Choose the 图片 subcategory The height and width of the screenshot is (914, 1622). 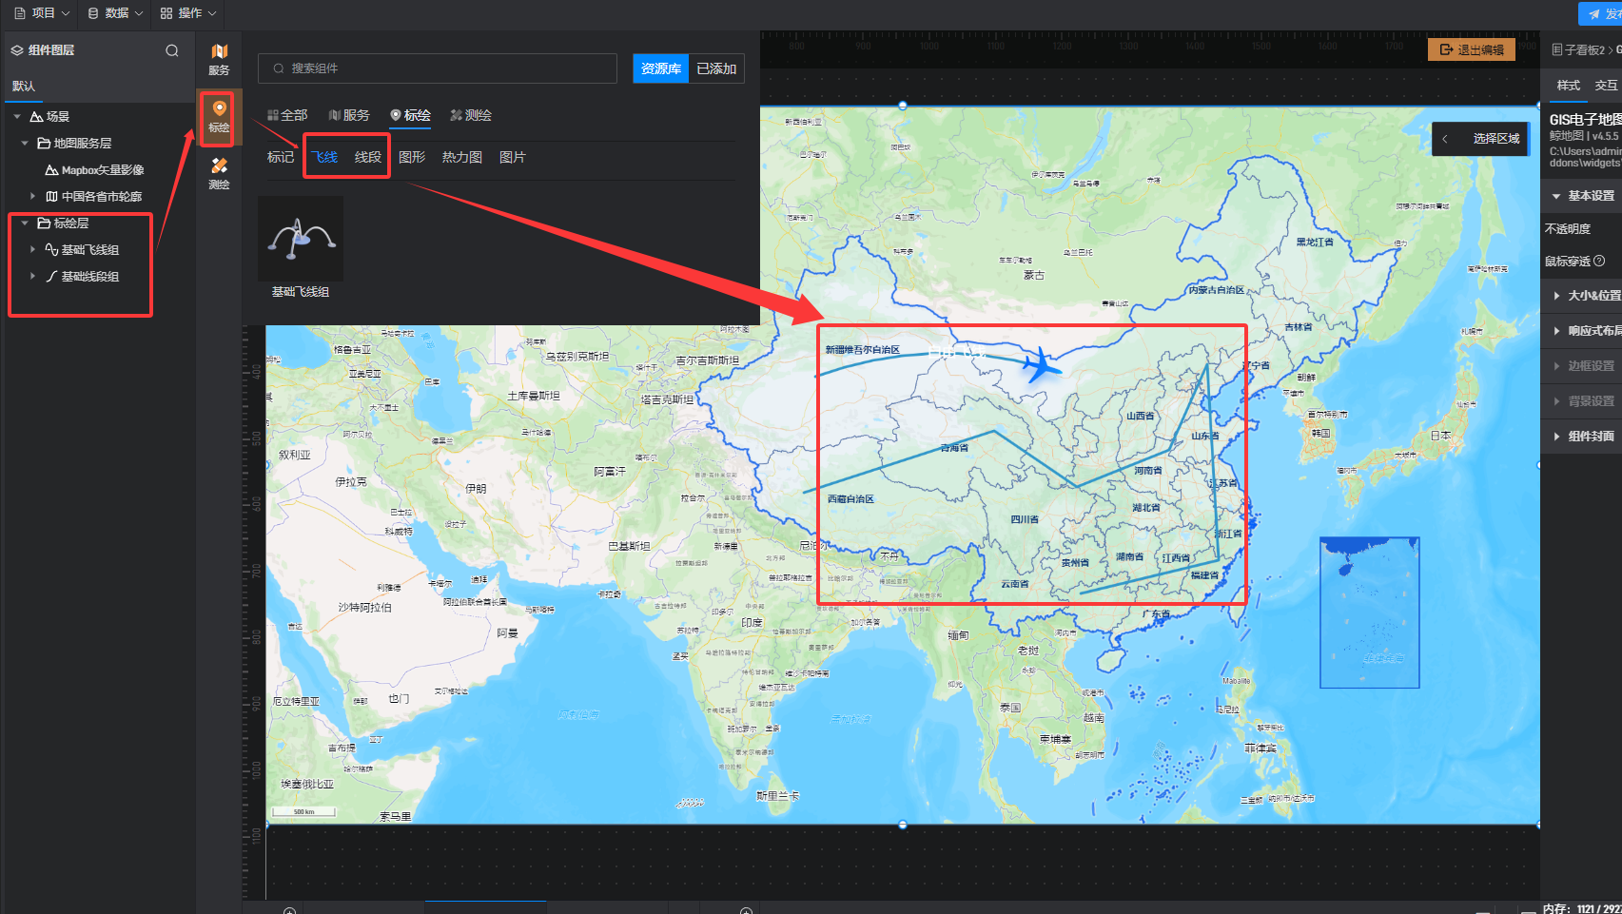pyautogui.click(x=513, y=157)
